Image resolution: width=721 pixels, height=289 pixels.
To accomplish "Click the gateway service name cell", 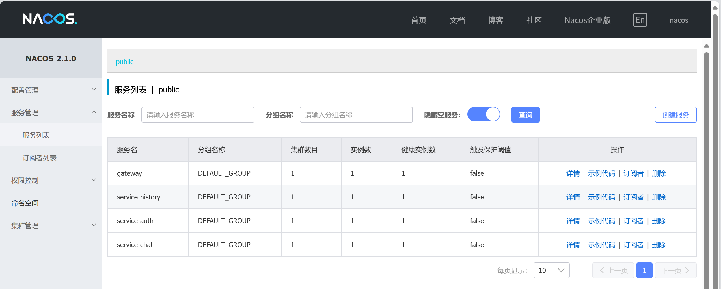I will tap(148, 173).
